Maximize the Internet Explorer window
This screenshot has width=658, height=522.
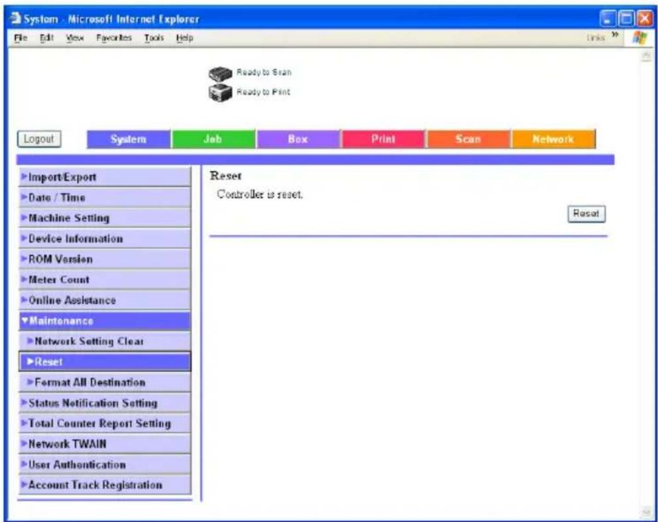click(x=627, y=19)
